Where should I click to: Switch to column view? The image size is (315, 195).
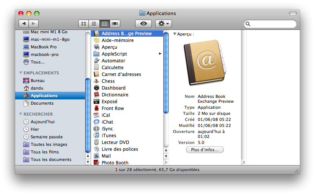coord(104,24)
